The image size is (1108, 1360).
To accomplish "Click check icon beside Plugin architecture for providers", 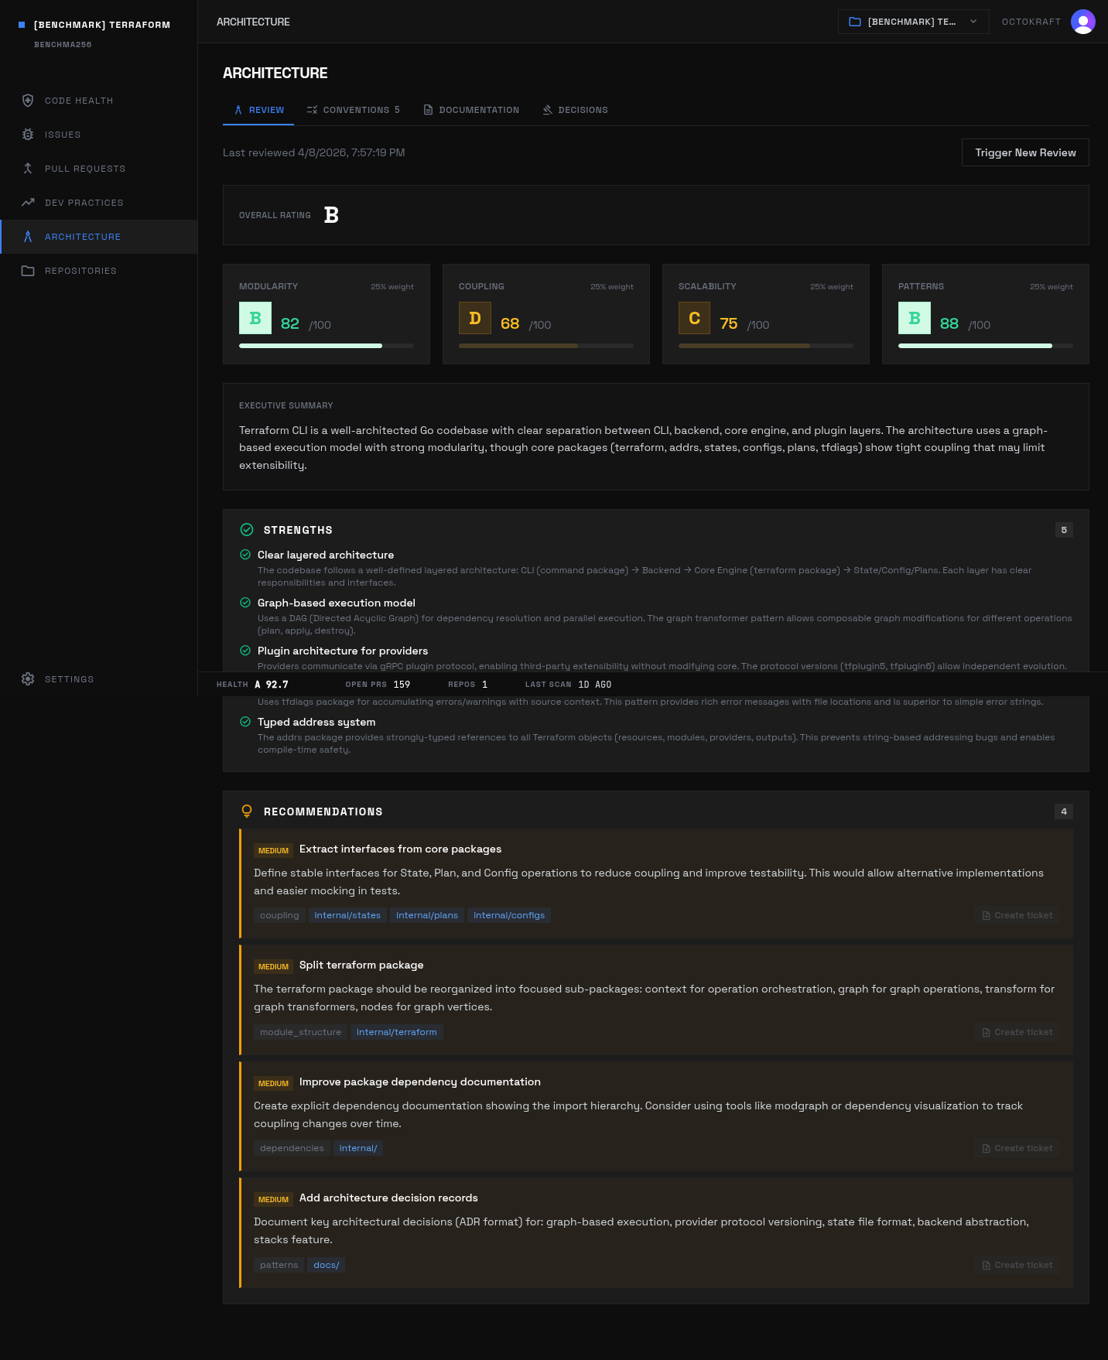I will (x=245, y=651).
